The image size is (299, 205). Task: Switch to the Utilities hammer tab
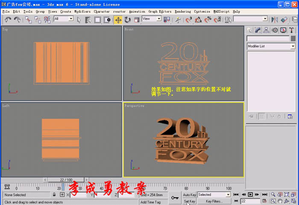click(292, 30)
